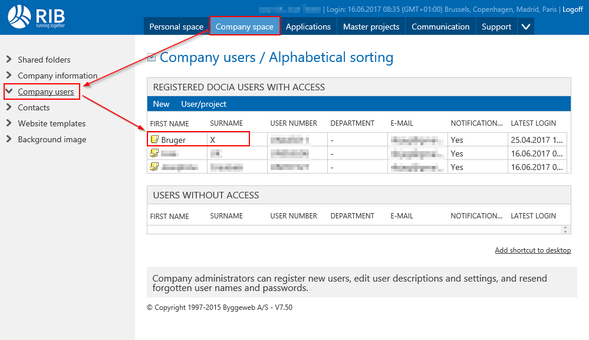Expand the Background image chevron

(x=9, y=139)
